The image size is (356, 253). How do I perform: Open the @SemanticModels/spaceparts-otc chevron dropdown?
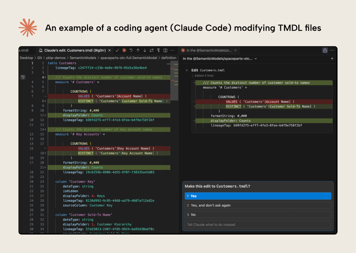(255, 58)
